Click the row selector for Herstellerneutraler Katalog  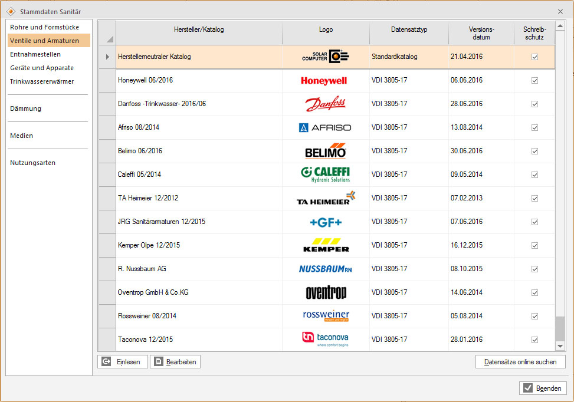[x=107, y=57]
